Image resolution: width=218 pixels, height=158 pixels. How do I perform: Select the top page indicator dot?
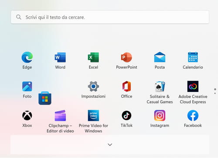tap(215, 89)
